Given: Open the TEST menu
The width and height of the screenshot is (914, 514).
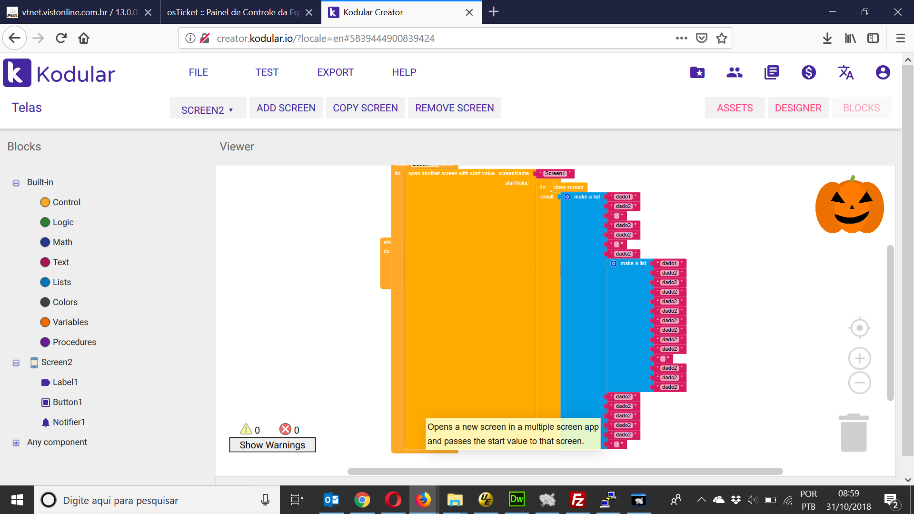Looking at the screenshot, I should 267,72.
